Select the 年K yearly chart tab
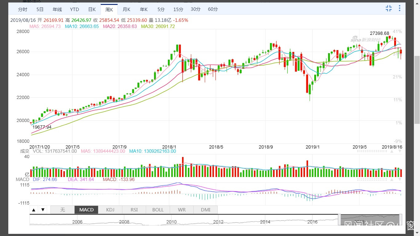The image size is (420, 236). point(144,10)
